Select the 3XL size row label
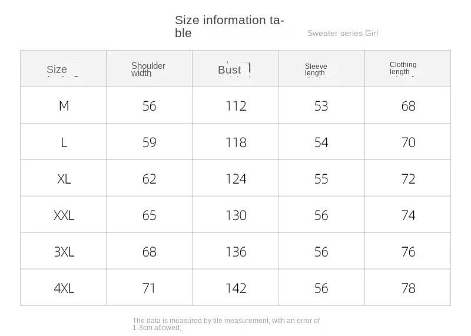The width and height of the screenshot is (471, 336). coord(64,252)
